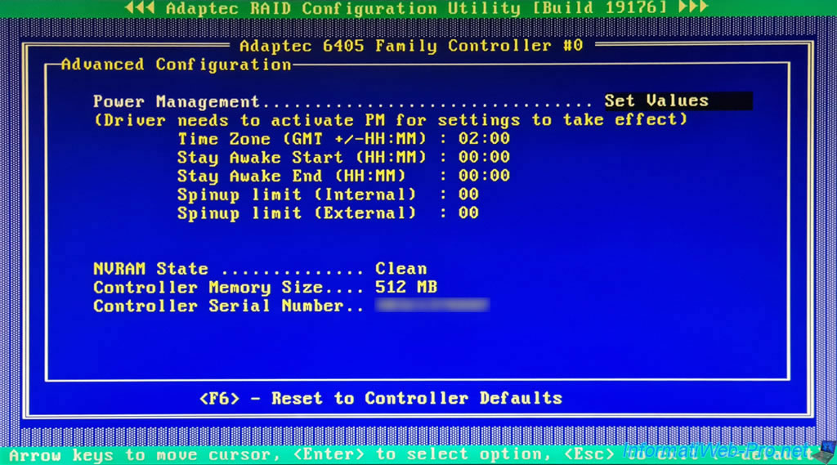Edit the Stay Awake End time value
This screenshot has height=465, width=837.
click(484, 176)
